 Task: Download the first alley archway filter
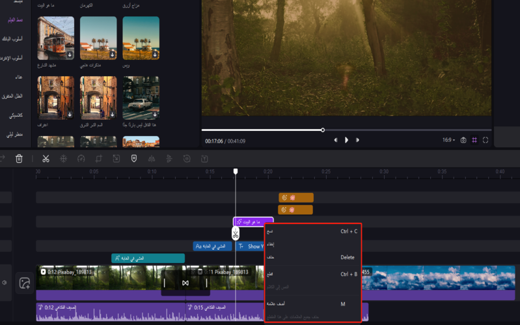pyautogui.click(x=70, y=115)
